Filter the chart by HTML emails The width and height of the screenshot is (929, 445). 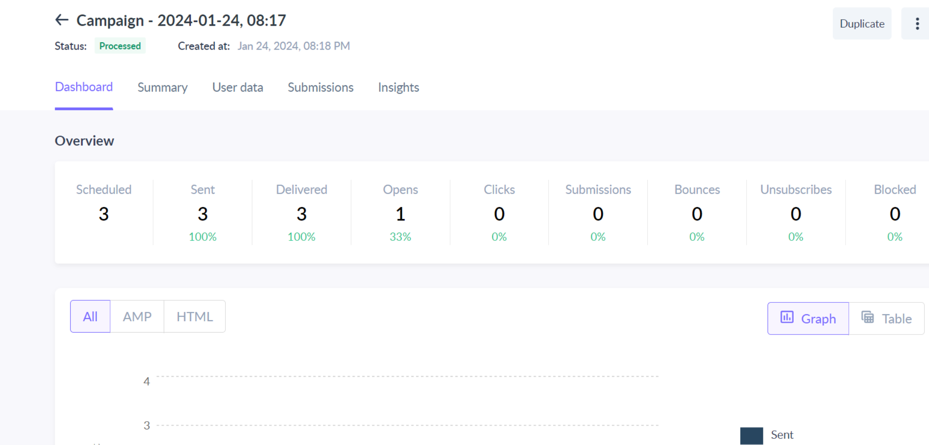[195, 317]
